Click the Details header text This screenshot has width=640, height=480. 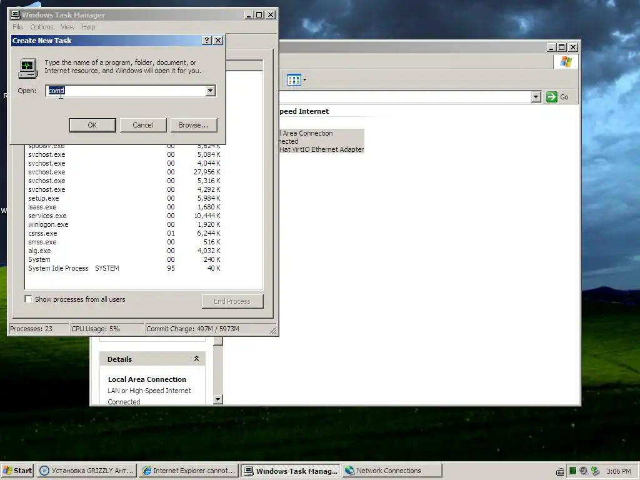point(119,359)
